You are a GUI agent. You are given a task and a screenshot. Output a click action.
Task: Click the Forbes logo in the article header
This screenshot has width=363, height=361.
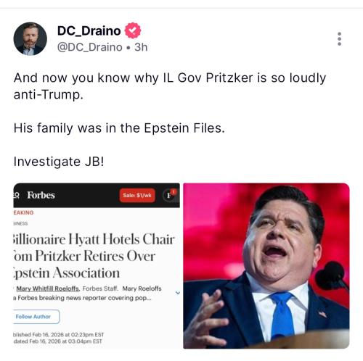tap(41, 195)
